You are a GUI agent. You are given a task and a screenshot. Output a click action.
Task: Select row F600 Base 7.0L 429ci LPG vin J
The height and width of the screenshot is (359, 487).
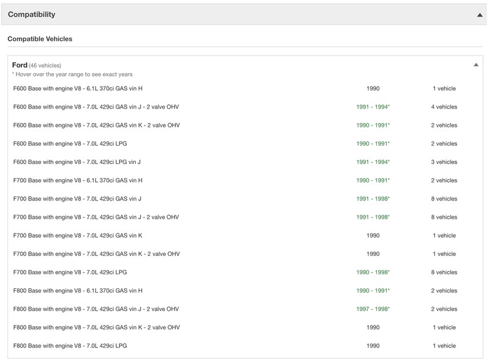tap(245, 162)
